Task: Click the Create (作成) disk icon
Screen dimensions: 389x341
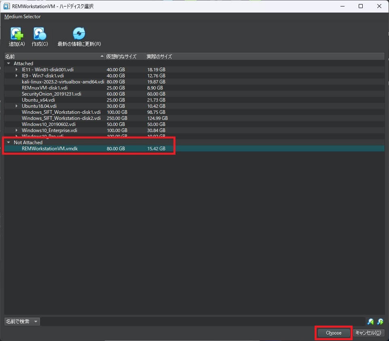Action: [40, 34]
